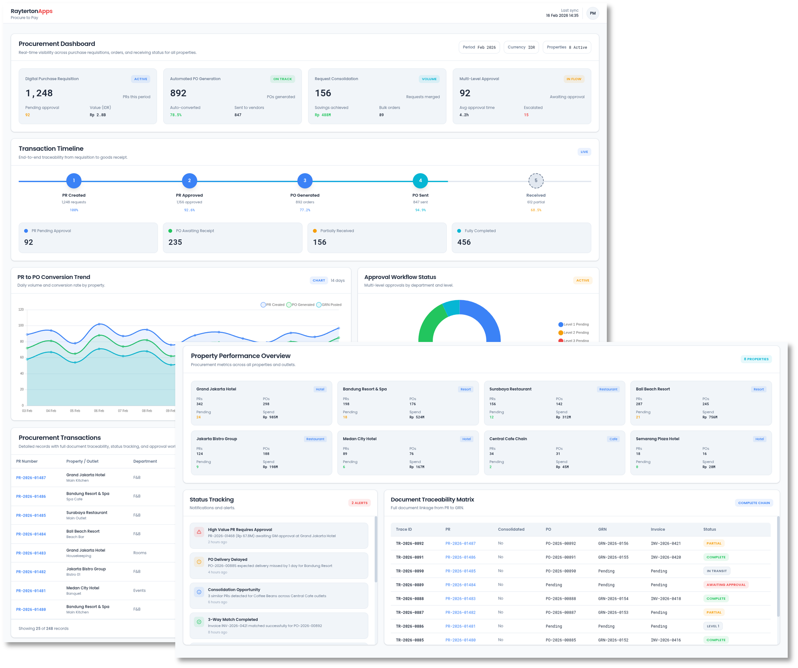Select the PO Sent step circle in timeline
This screenshot has width=798, height=668.
coord(420,181)
